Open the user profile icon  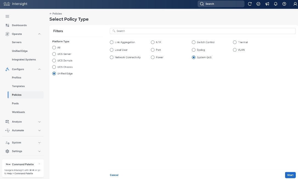click(295, 4)
